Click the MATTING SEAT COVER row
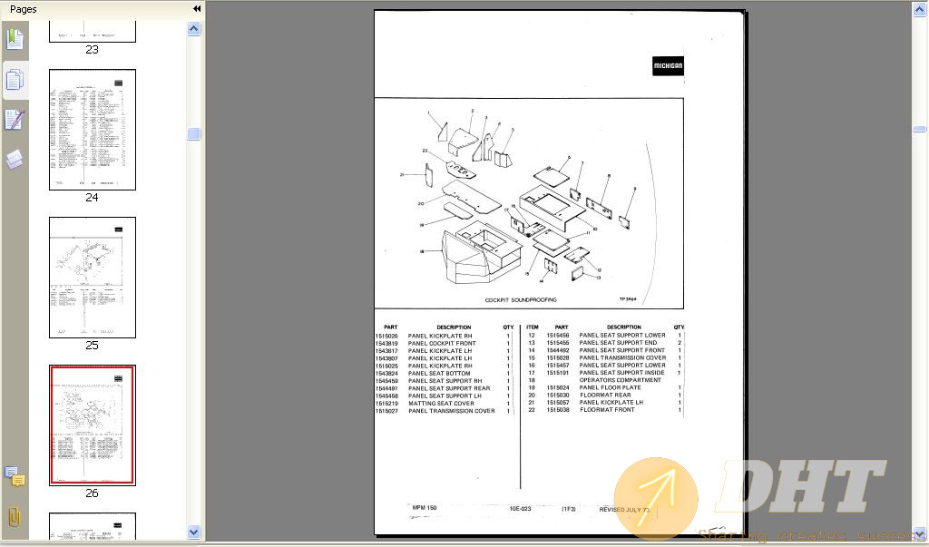This screenshot has height=547, width=929. coord(443,403)
